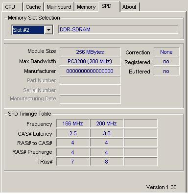Select the PC3200 Max Bandwidth field
Screen dimensions: 188x194
90,61
